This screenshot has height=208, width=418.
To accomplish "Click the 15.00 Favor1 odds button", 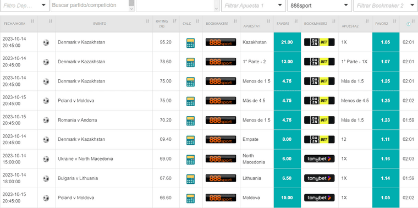I will [287, 198].
